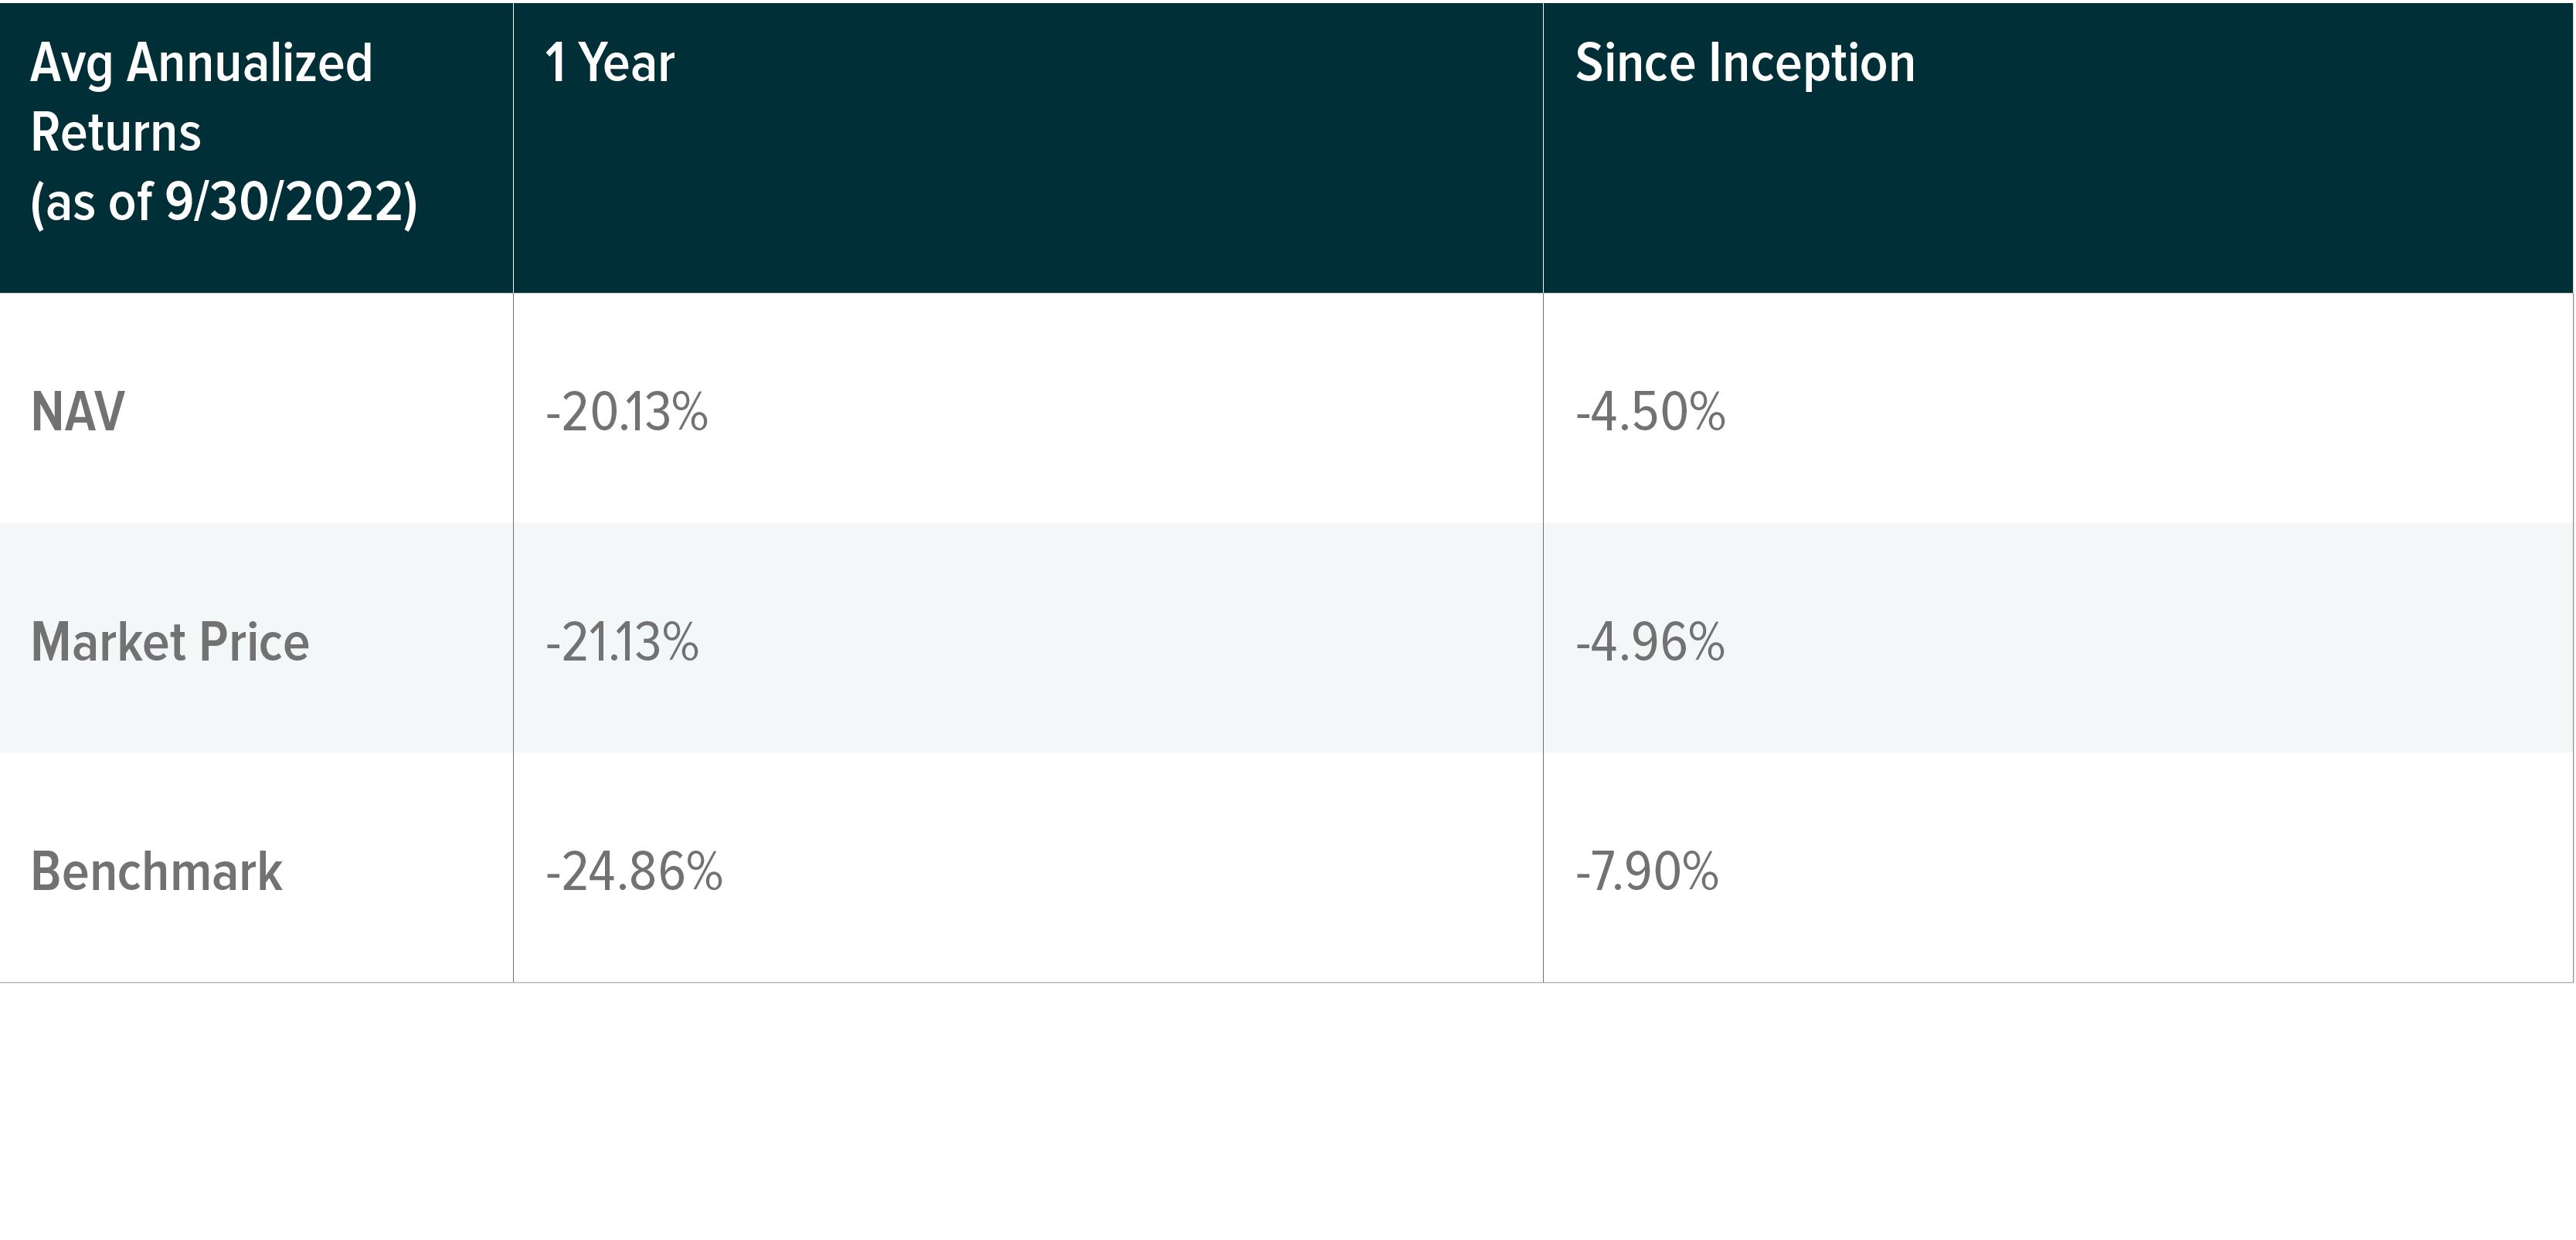Click Market Price 1 Year value -21.13%

[621, 642]
